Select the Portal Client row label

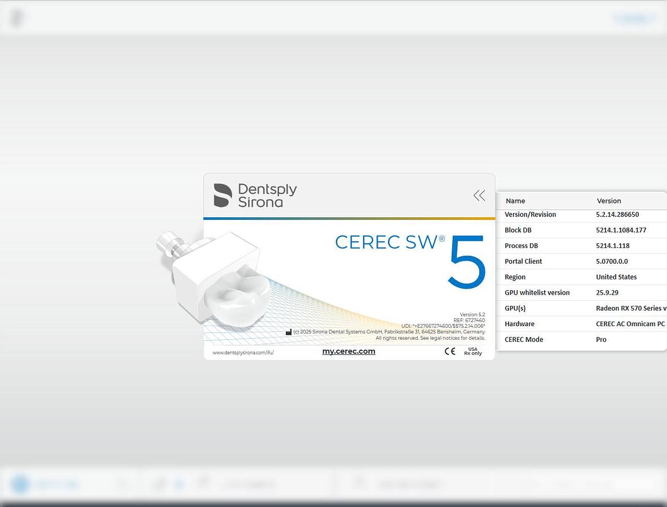coord(523,262)
